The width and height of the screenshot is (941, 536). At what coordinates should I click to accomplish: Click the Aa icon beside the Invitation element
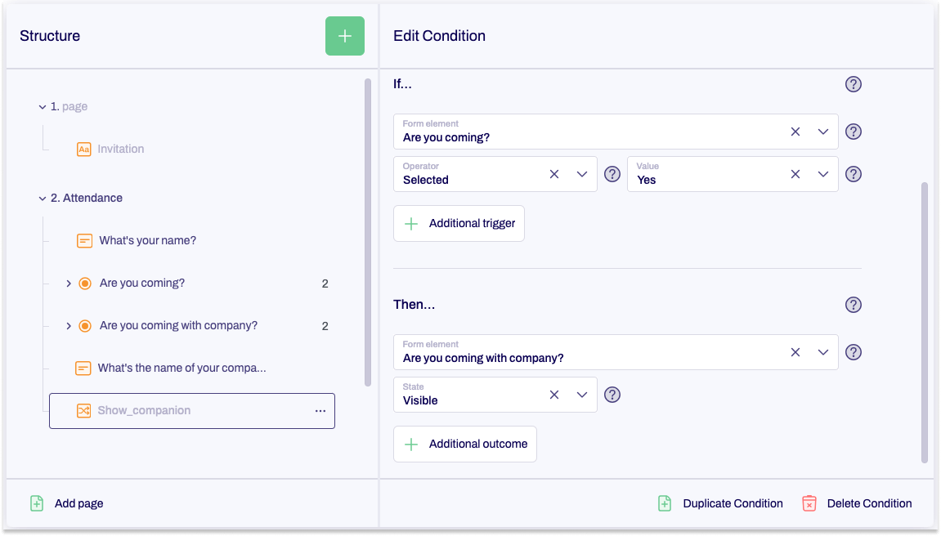coord(84,149)
